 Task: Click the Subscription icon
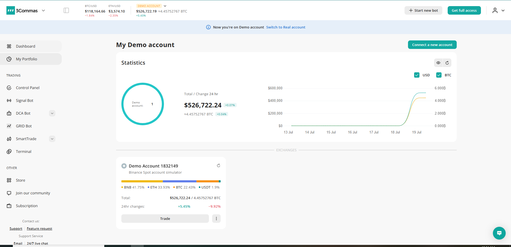(9, 206)
